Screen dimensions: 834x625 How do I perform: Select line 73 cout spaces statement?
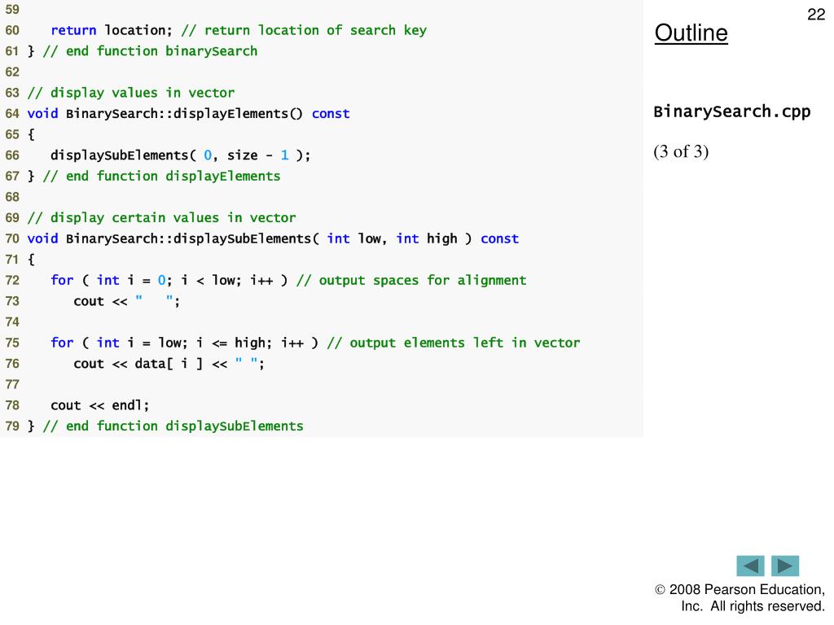click(126, 301)
